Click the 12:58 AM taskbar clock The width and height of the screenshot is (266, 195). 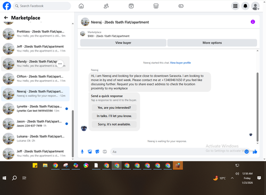(x=247, y=174)
